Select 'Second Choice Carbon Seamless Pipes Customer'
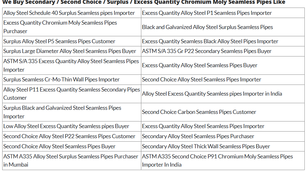The width and height of the screenshot is (306, 171). click(199, 112)
